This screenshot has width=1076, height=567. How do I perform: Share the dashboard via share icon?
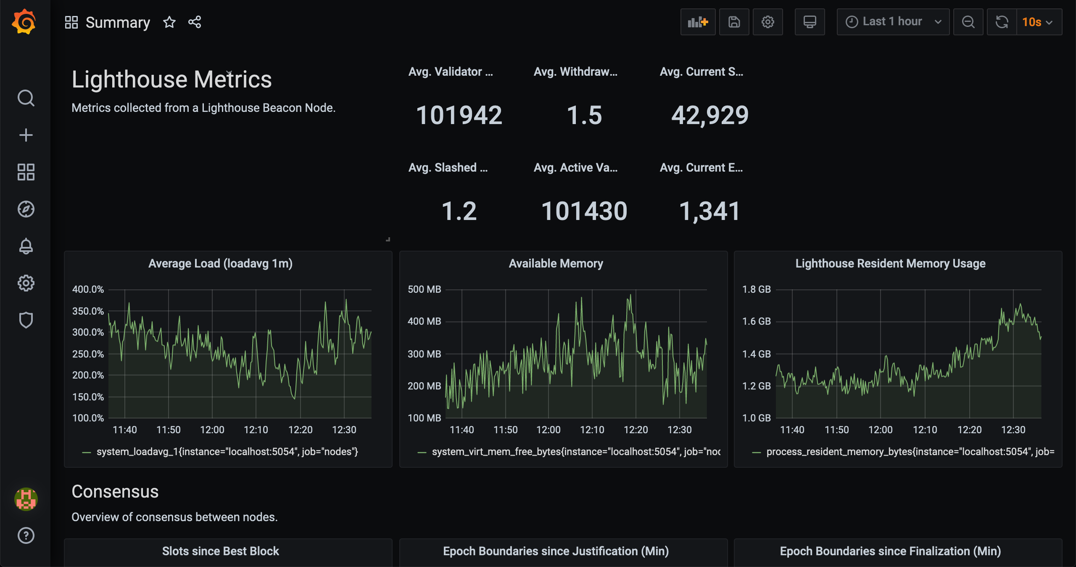tap(195, 22)
